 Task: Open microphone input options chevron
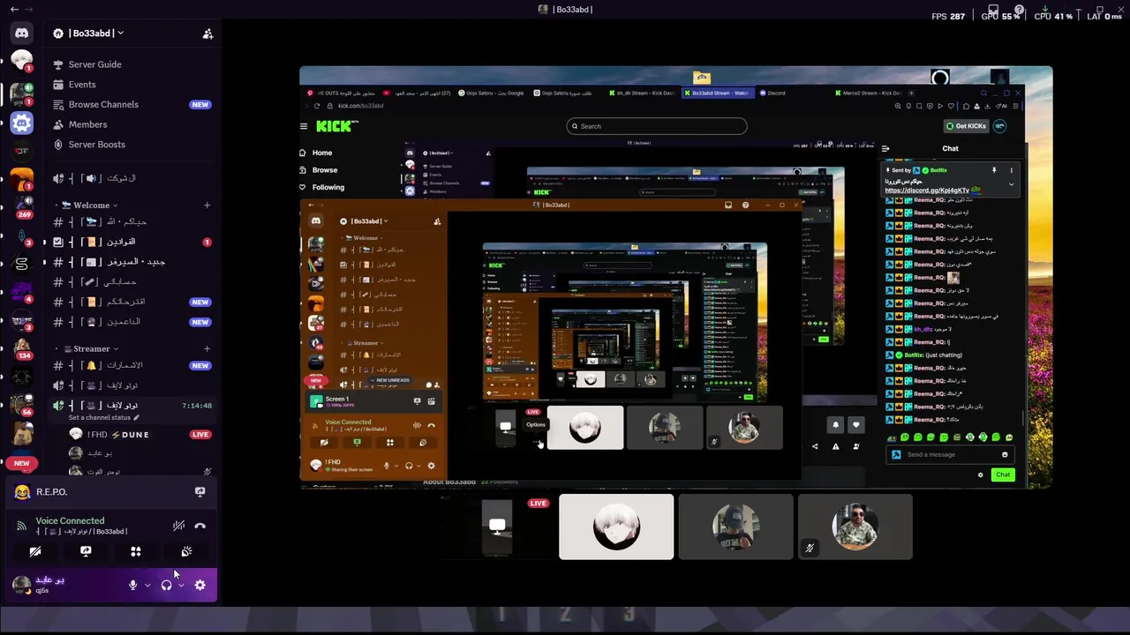[x=147, y=585]
